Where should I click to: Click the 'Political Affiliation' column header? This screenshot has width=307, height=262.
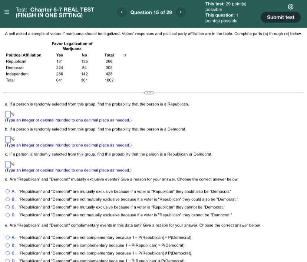tap(24, 55)
